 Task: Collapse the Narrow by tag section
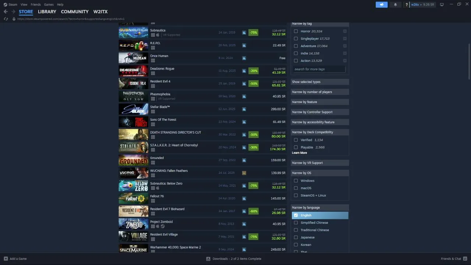coord(320,24)
